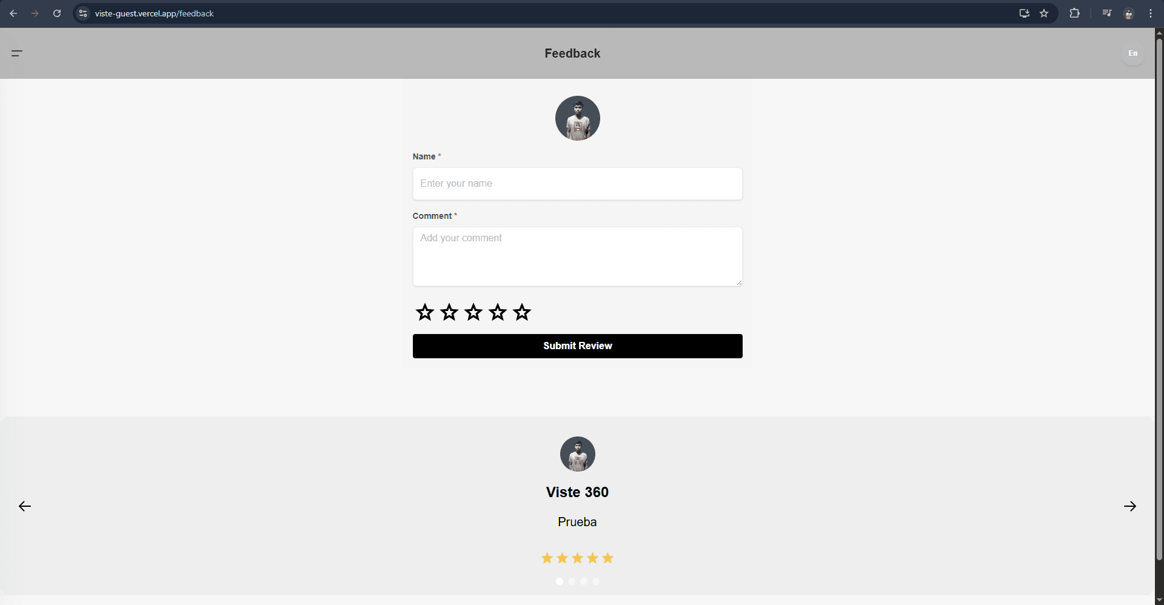Open the Chrome browser menu
Screen dimensions: 1164x605
point(1151,13)
